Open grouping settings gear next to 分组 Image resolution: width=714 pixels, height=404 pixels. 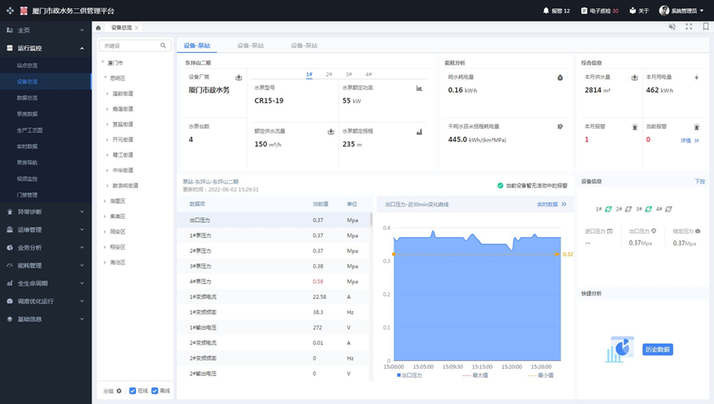click(x=119, y=391)
